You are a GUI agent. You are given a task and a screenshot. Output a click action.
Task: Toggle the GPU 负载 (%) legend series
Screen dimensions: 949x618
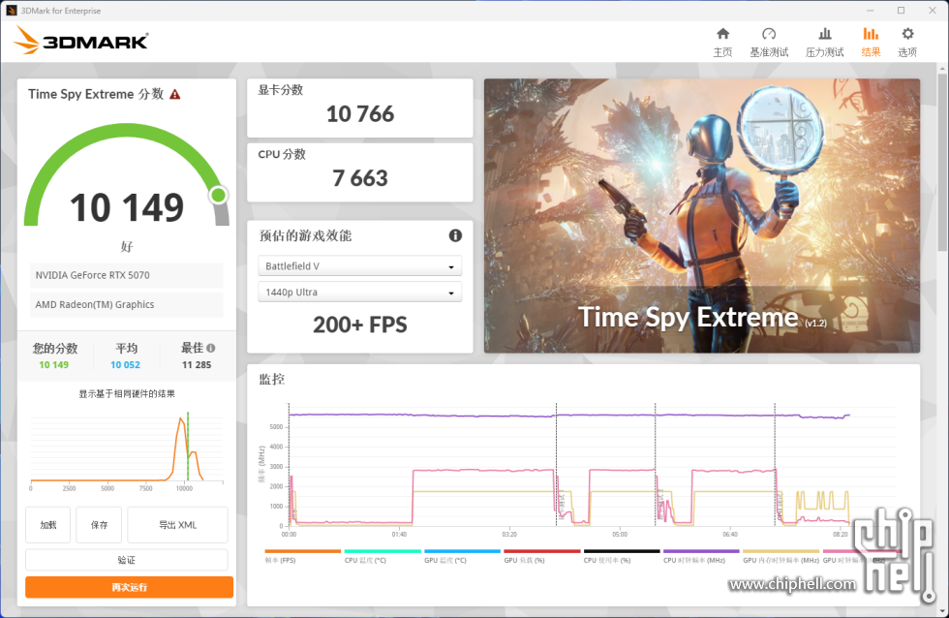(526, 560)
